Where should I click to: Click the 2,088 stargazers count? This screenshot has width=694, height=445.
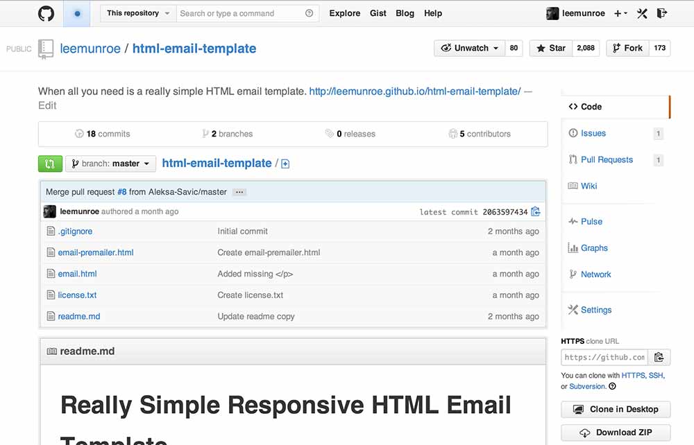point(586,48)
